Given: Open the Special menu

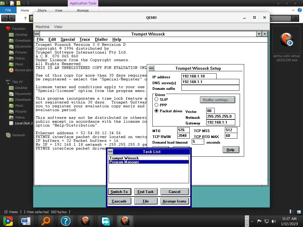Looking at the screenshot, I should 68,39.
